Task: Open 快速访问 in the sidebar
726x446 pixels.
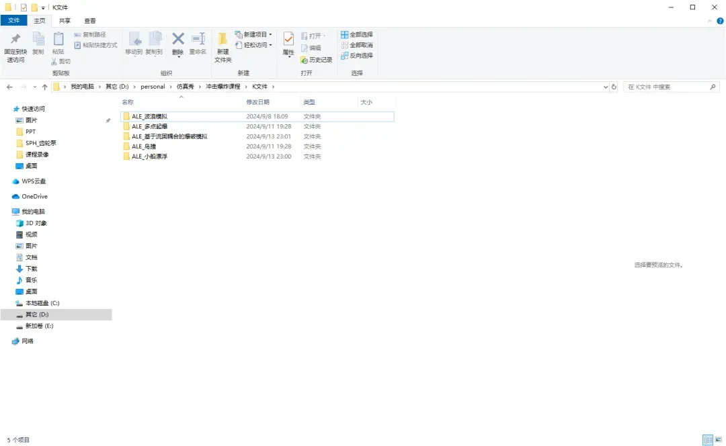Action: click(29, 109)
